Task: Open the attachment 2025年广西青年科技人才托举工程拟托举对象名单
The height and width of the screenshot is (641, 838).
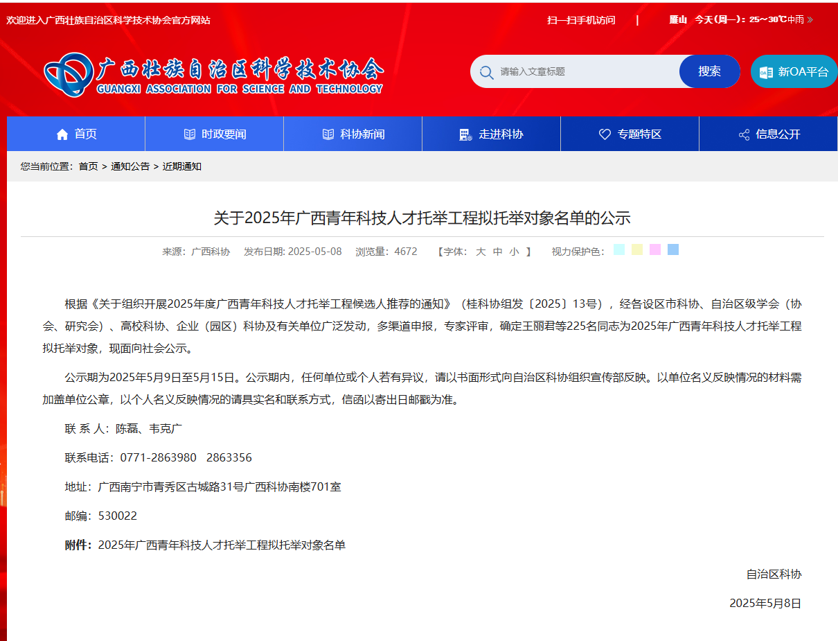Action: [222, 545]
